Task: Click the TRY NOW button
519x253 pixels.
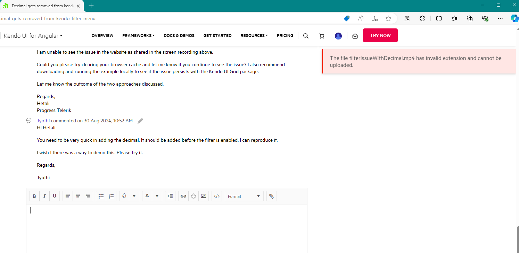Action: [x=380, y=35]
